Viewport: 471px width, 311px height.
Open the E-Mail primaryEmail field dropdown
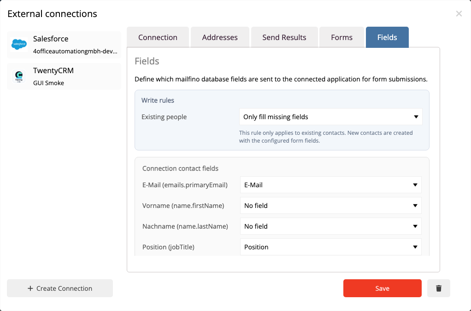[x=331, y=185]
